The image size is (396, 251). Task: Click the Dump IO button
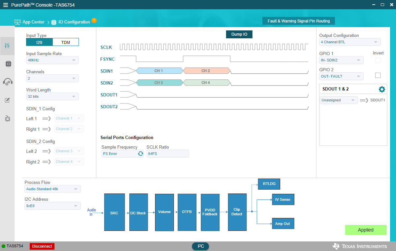[x=239, y=34]
